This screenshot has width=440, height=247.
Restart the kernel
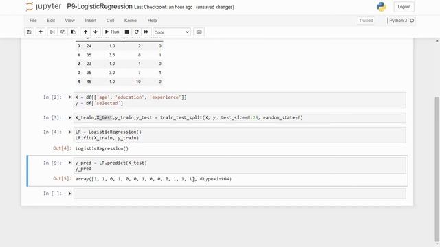click(136, 32)
